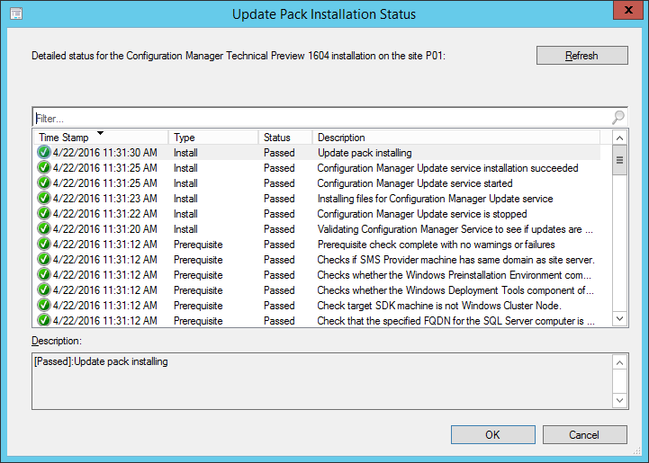Select 'Check target SDK machine' row text
Image resolution: width=649 pixels, height=463 pixels.
439,306
